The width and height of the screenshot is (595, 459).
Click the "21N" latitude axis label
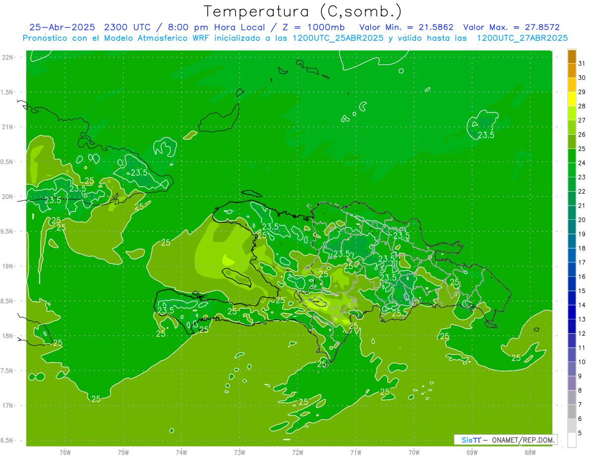8,127
